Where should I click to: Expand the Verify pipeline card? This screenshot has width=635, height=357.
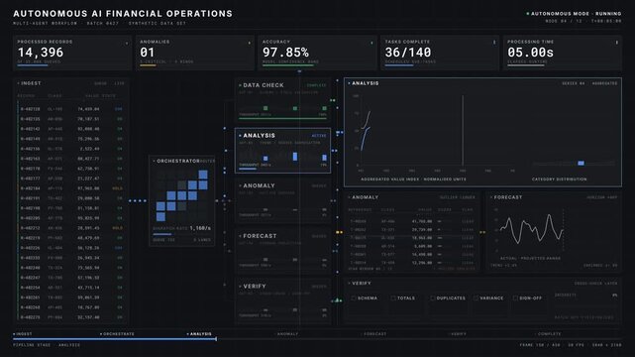click(240, 286)
